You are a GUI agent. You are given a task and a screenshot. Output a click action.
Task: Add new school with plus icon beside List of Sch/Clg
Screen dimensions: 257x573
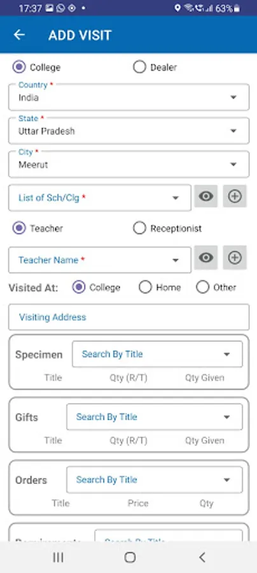[x=235, y=196]
